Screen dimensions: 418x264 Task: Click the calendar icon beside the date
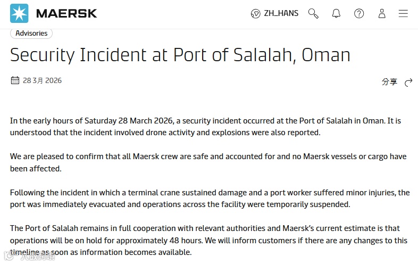15,80
